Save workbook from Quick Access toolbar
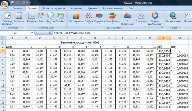Screen dimensions: 192x111 (x=13, y=3)
